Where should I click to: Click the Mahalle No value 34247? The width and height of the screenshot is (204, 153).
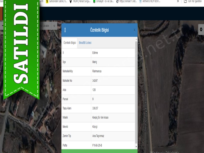tap(96, 80)
